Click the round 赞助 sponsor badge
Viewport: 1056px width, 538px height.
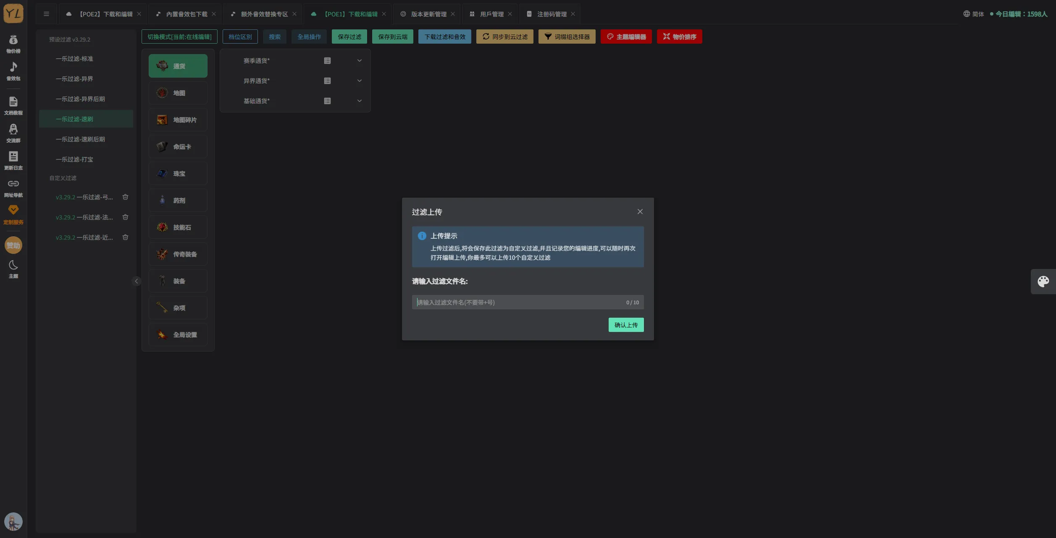coord(13,245)
